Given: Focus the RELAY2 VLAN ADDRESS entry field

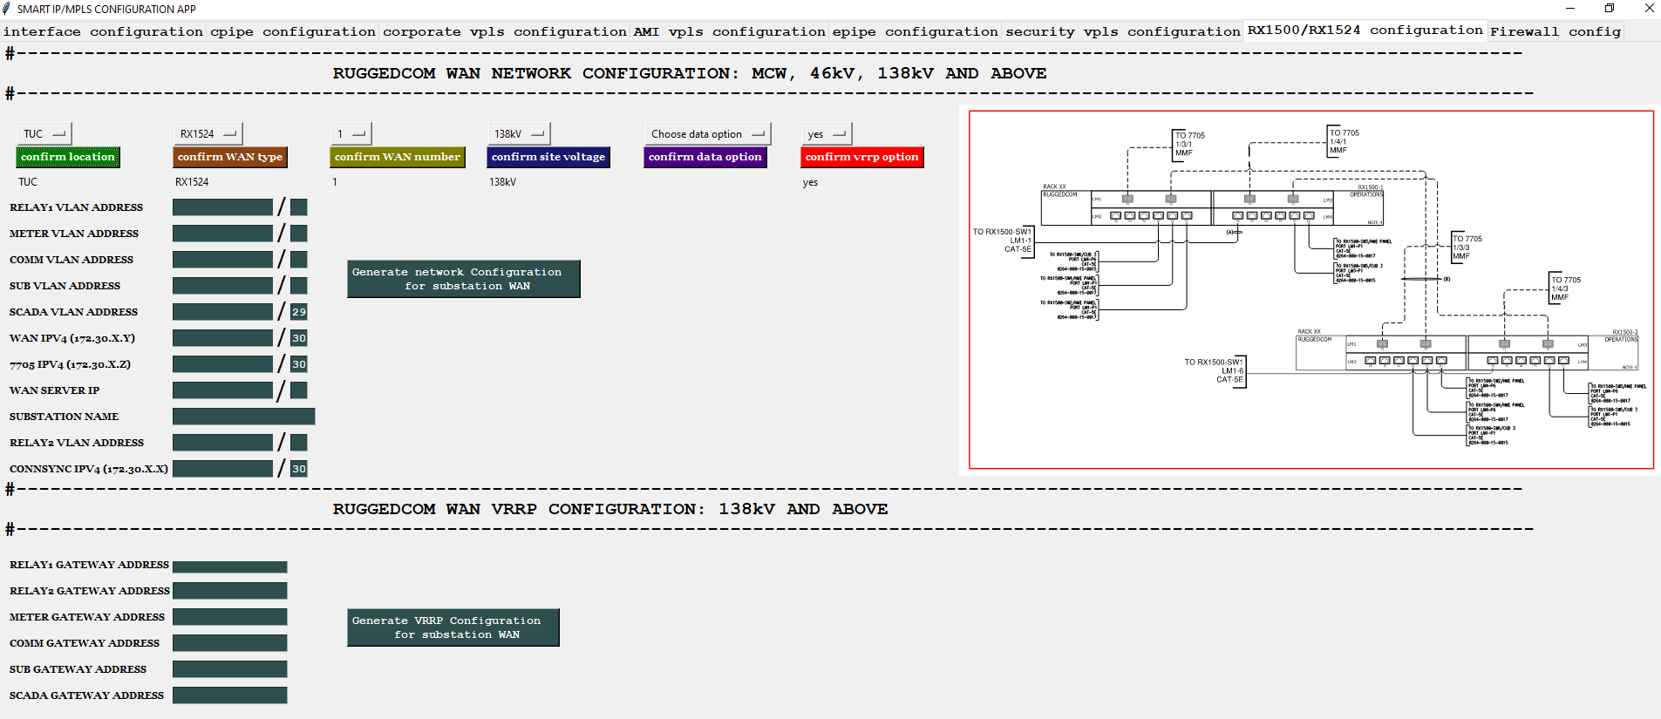Looking at the screenshot, I should click(x=223, y=443).
